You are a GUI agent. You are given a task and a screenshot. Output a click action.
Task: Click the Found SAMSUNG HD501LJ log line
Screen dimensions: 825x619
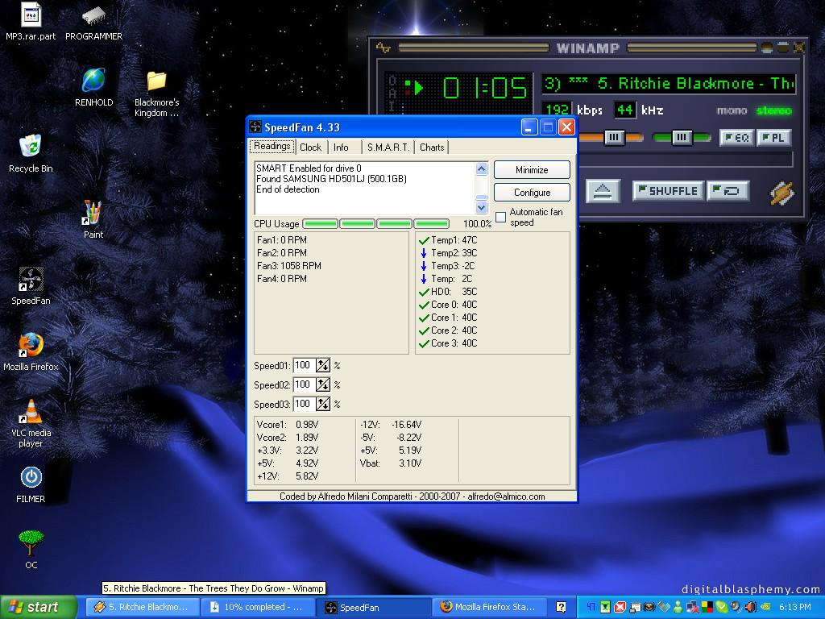tap(331, 179)
